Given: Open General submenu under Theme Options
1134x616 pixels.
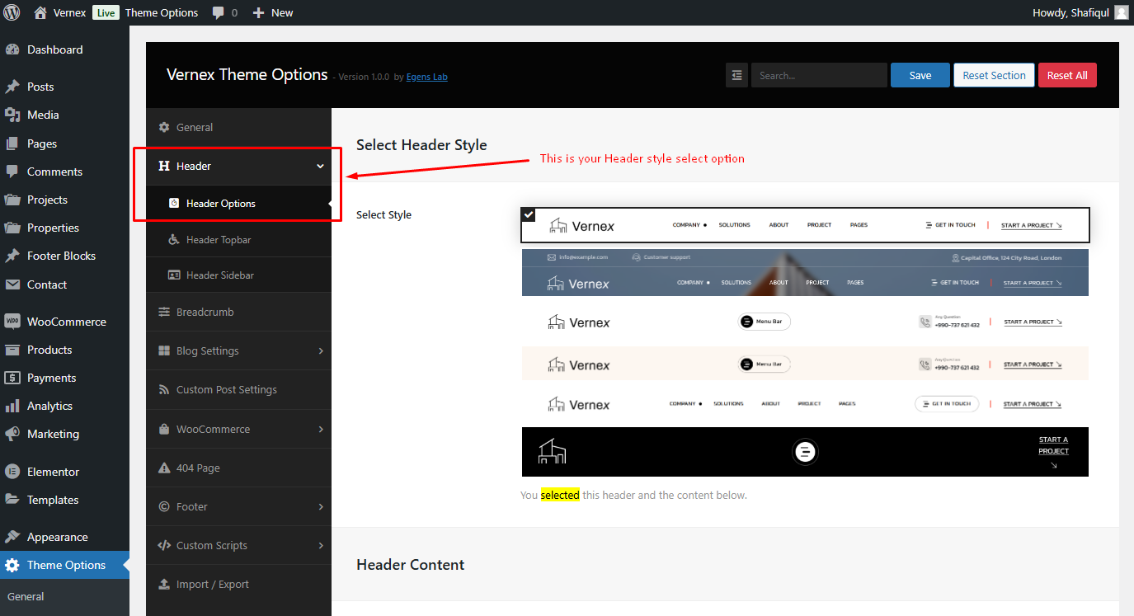Looking at the screenshot, I should click(x=26, y=596).
